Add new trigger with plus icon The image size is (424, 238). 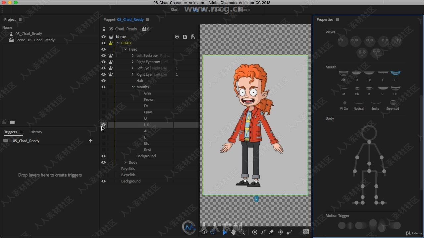tap(90, 141)
